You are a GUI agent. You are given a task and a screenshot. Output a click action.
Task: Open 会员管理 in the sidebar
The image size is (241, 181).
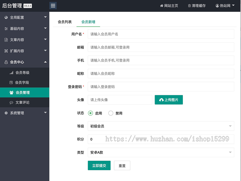click(x=23, y=92)
